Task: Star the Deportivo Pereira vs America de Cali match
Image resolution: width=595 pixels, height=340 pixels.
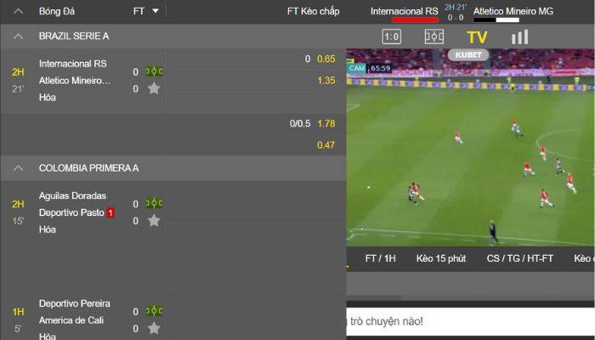Action: [154, 328]
